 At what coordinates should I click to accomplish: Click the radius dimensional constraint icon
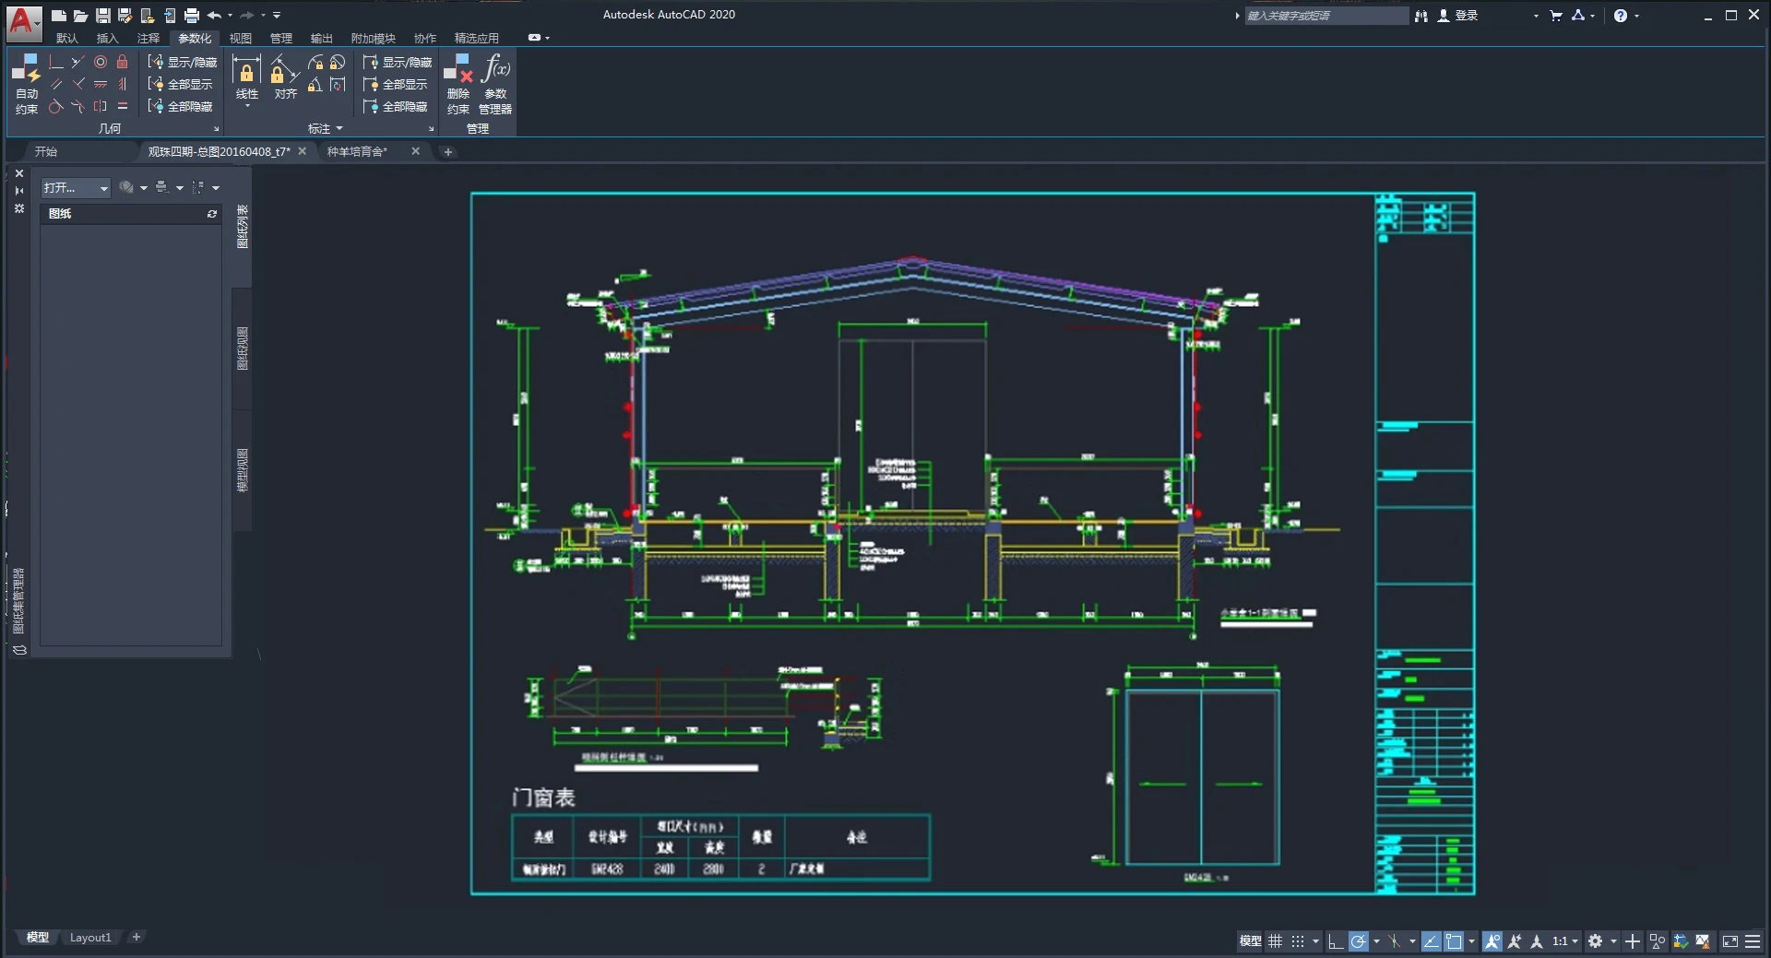tap(315, 62)
